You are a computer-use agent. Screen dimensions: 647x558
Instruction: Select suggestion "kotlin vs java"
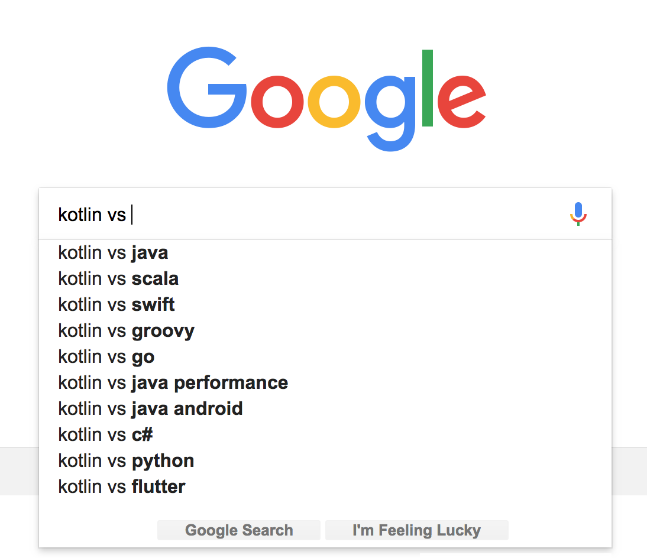coord(325,253)
